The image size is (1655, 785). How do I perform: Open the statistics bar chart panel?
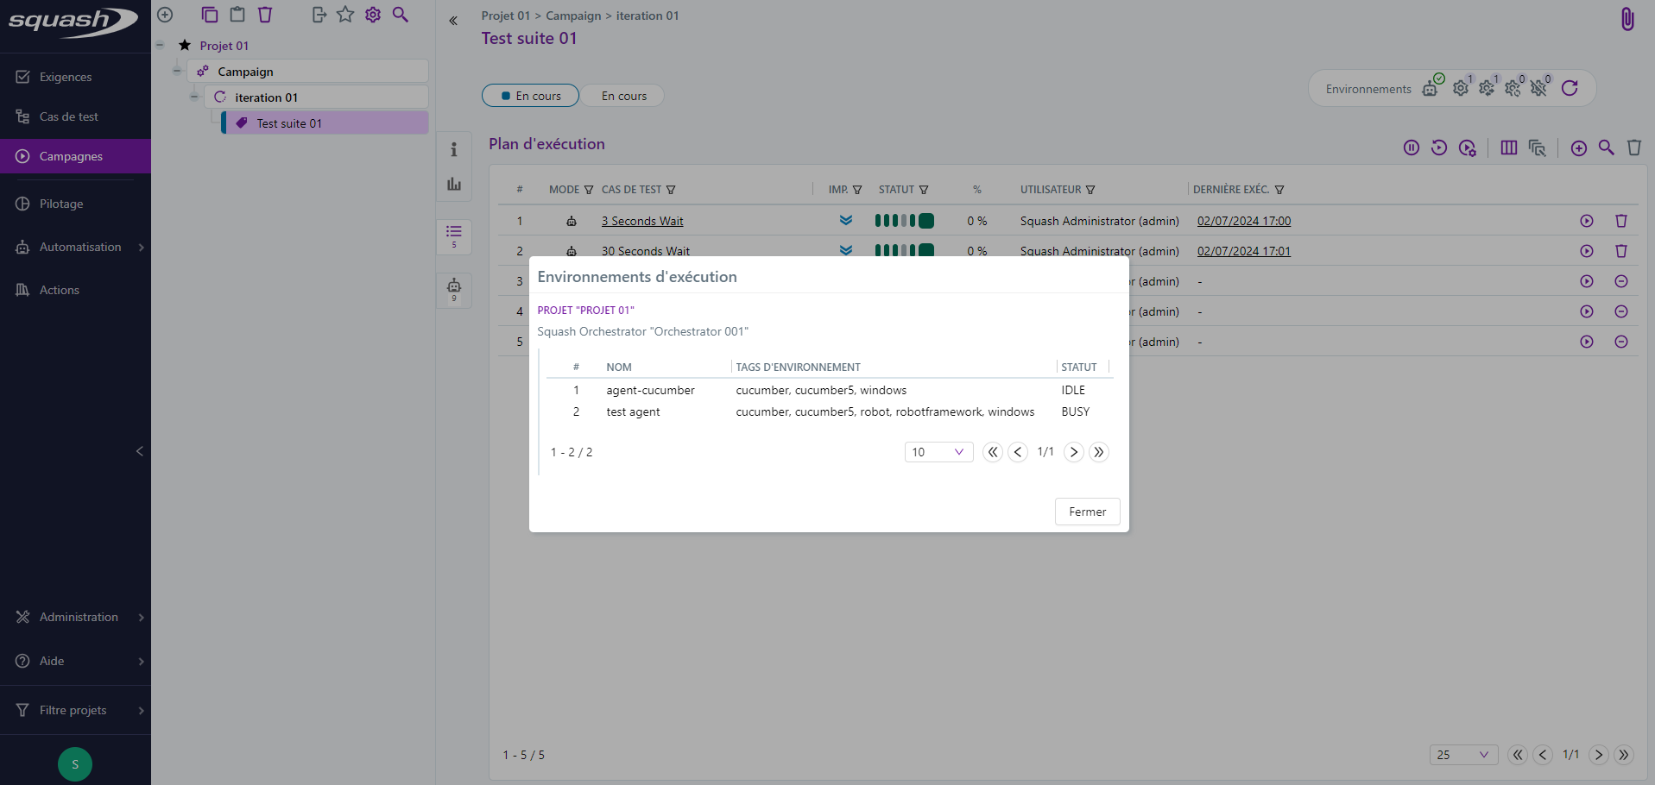coord(454,184)
